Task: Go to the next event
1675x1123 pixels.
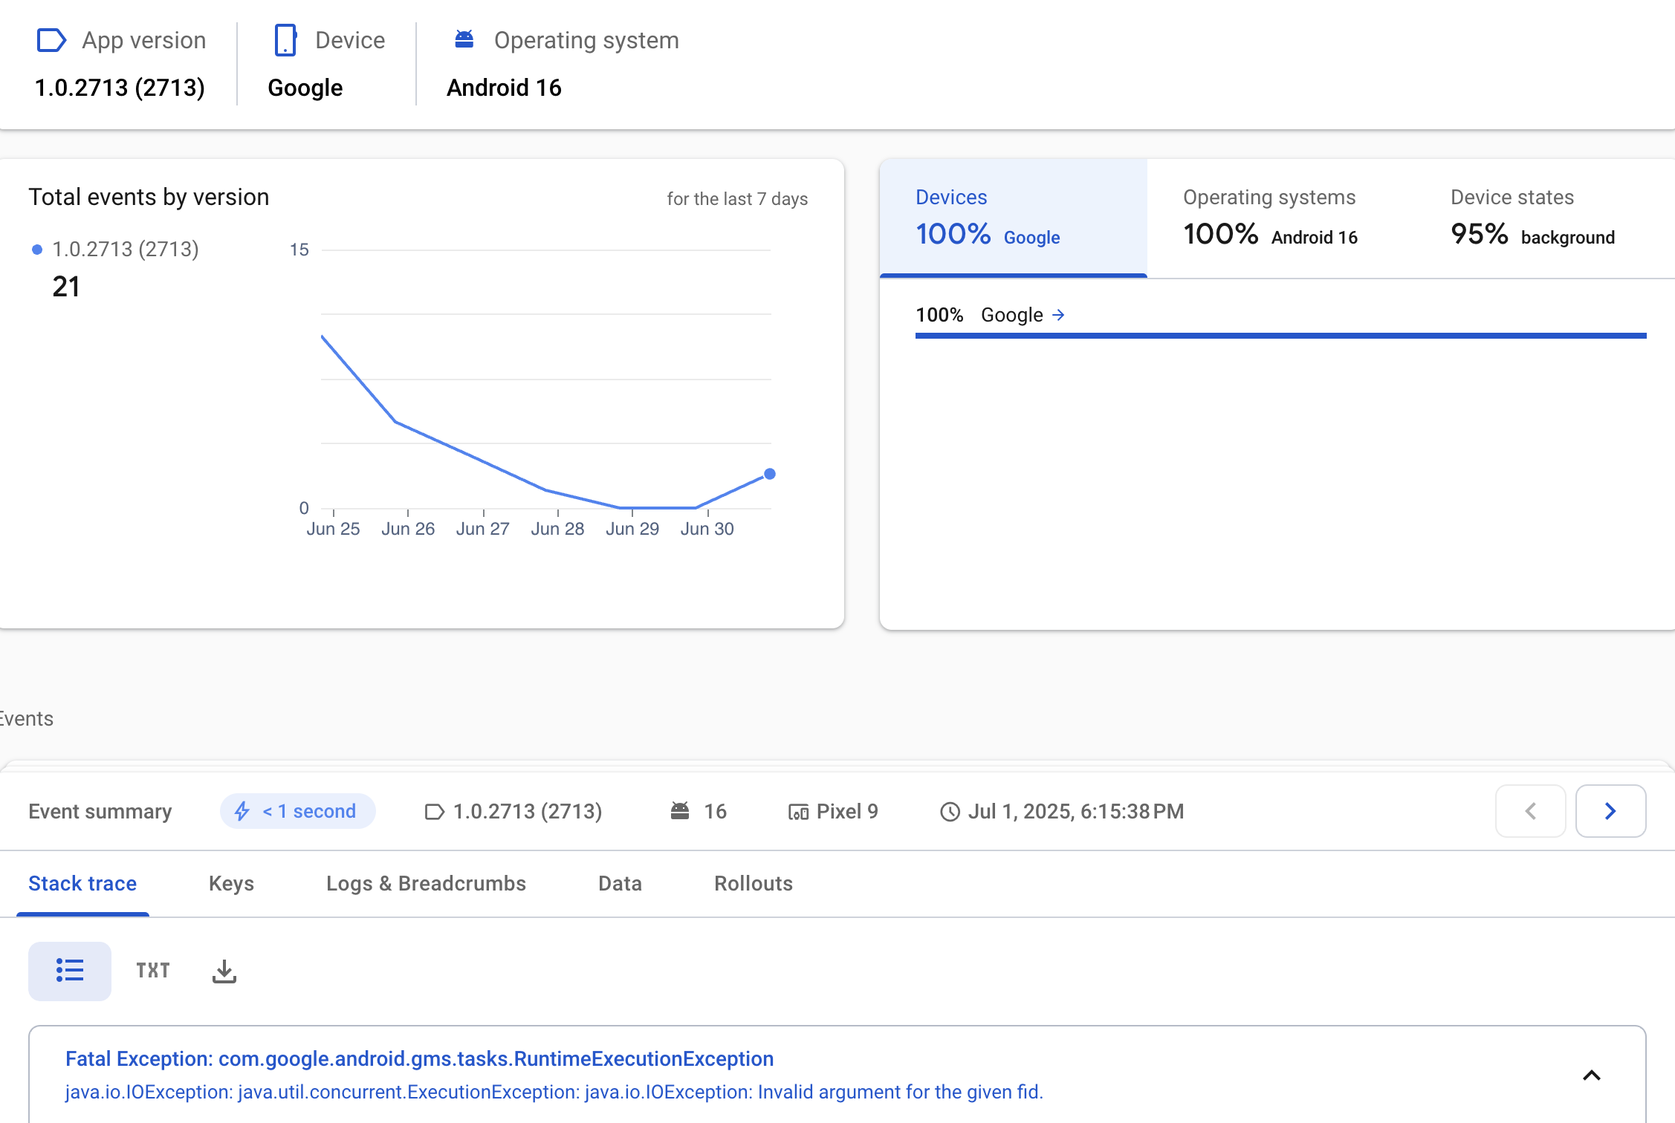Action: pyautogui.click(x=1610, y=811)
